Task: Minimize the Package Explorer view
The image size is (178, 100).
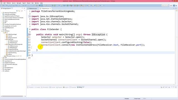Action: 22,9
